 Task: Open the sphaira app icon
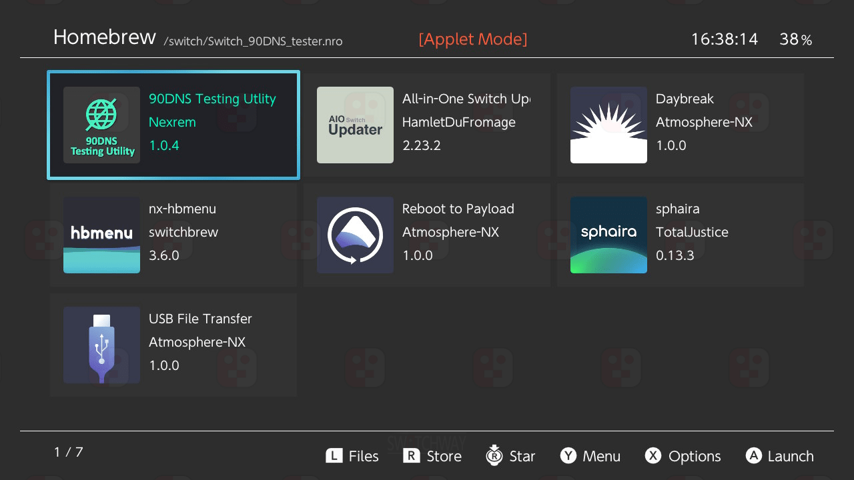tap(608, 235)
